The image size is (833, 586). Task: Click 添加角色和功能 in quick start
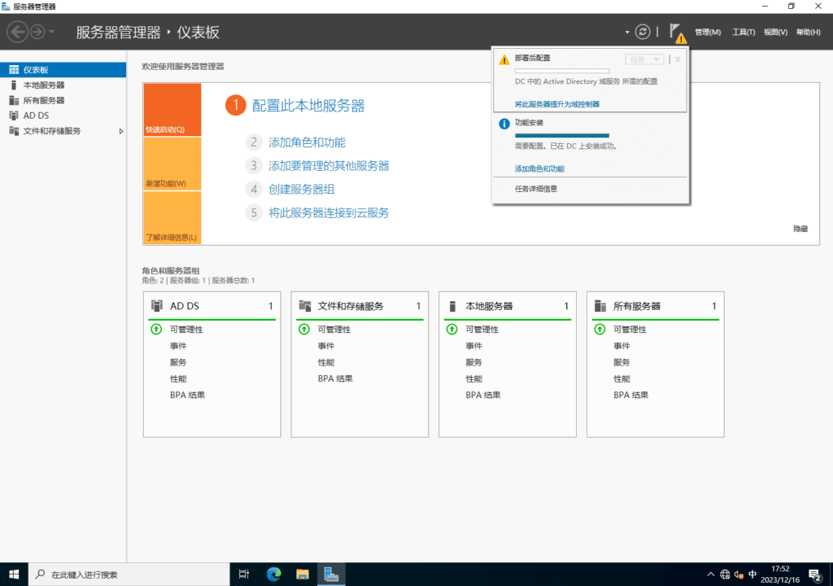[x=307, y=142]
